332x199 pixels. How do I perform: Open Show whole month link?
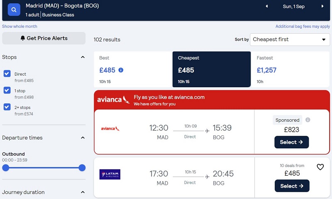pos(20,26)
